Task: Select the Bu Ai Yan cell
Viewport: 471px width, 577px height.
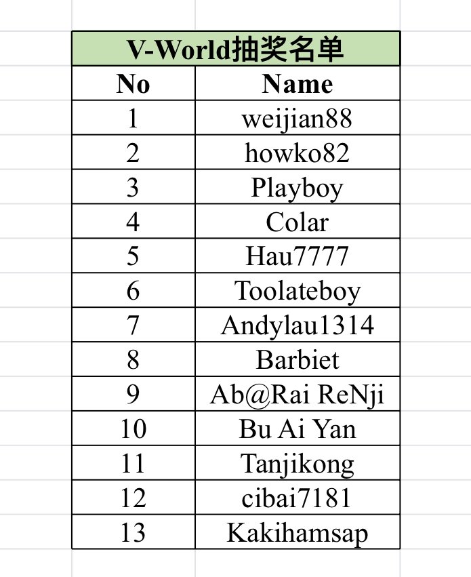Action: click(297, 429)
